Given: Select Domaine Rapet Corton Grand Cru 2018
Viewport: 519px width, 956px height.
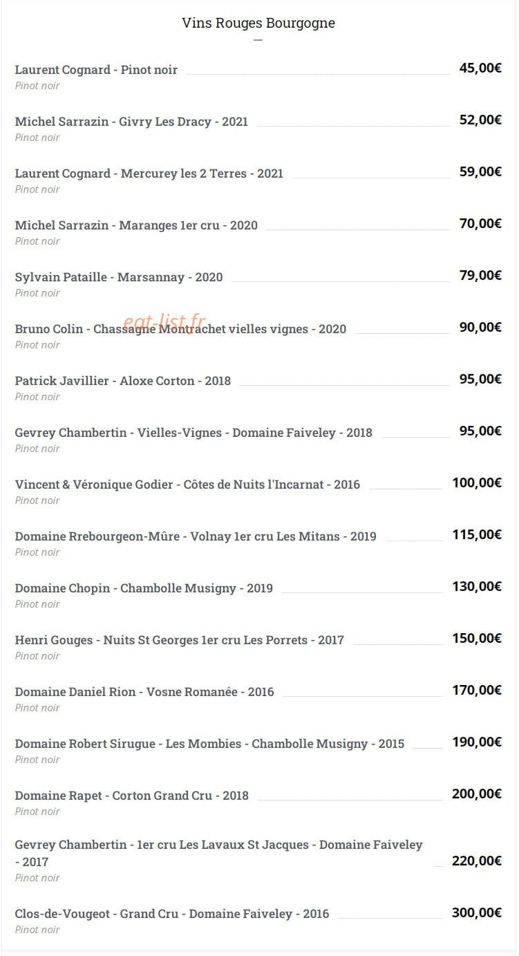Looking at the screenshot, I should click(x=131, y=796).
